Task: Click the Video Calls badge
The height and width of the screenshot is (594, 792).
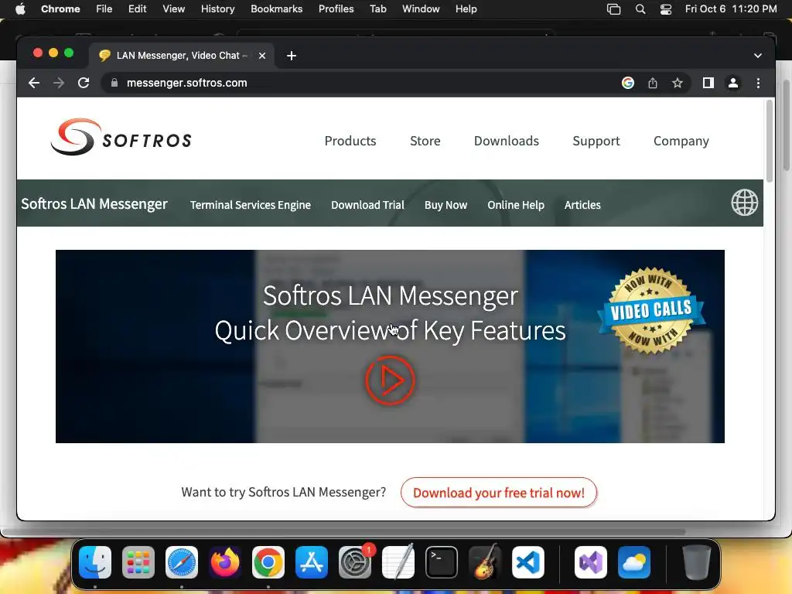Action: (651, 310)
